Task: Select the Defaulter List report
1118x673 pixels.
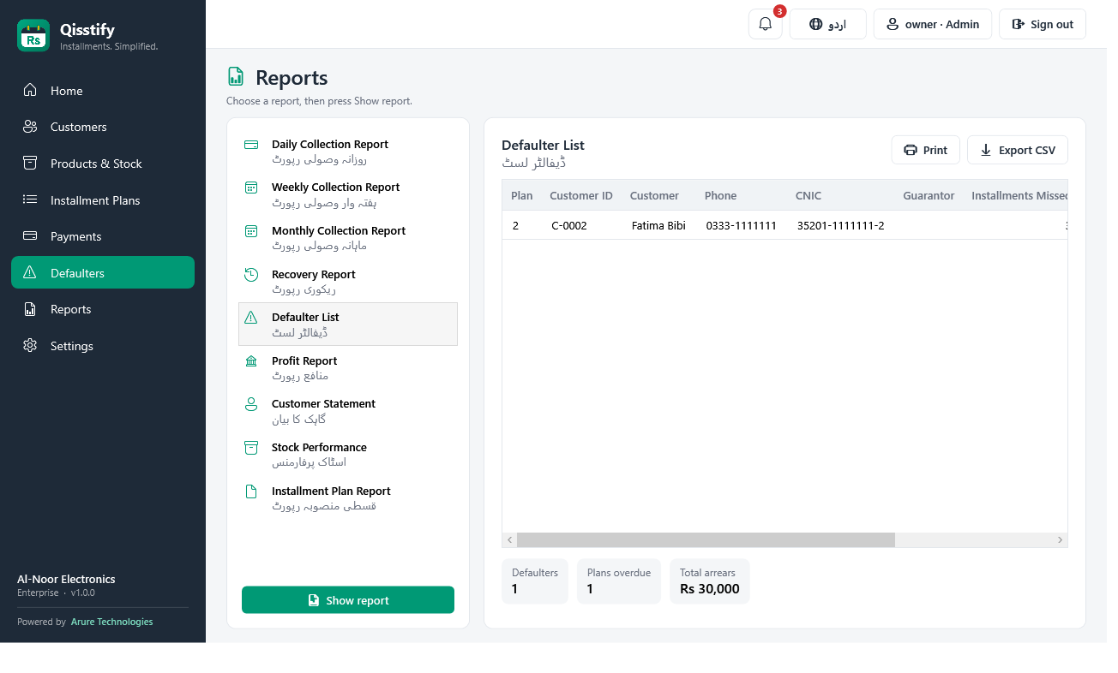Action: [x=348, y=325]
